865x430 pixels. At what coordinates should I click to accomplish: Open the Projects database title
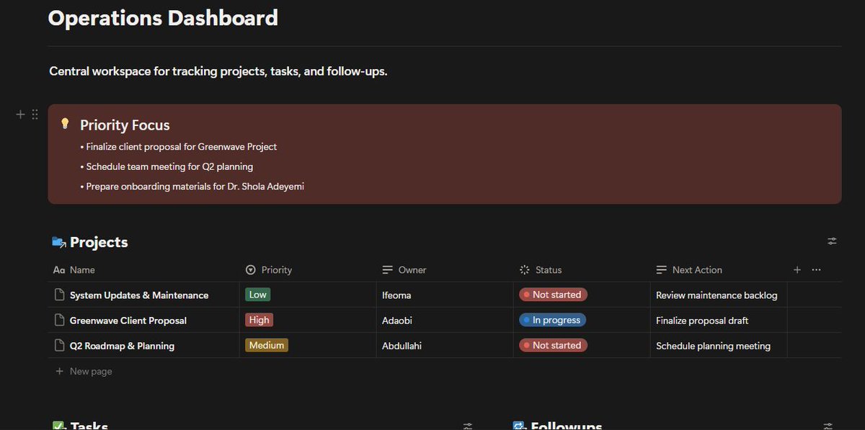click(99, 242)
